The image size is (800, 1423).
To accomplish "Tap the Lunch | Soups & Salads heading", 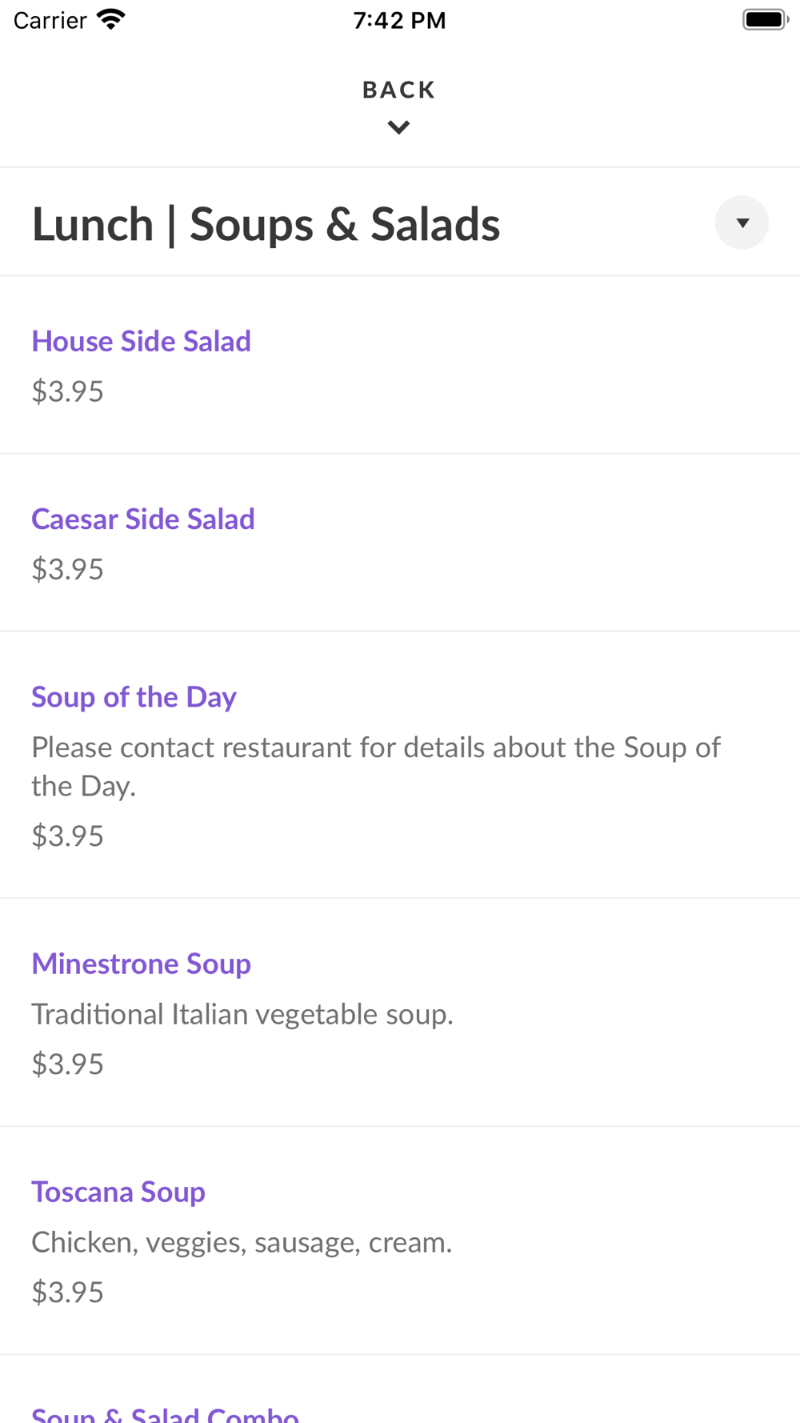I will 266,224.
